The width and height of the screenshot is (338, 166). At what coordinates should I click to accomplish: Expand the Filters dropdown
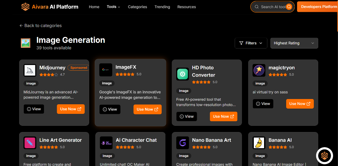click(251, 43)
